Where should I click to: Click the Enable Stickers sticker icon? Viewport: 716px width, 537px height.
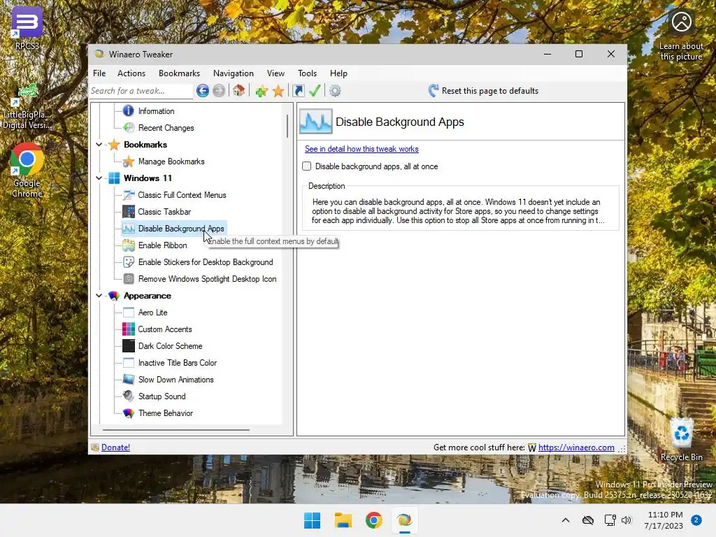click(x=129, y=262)
